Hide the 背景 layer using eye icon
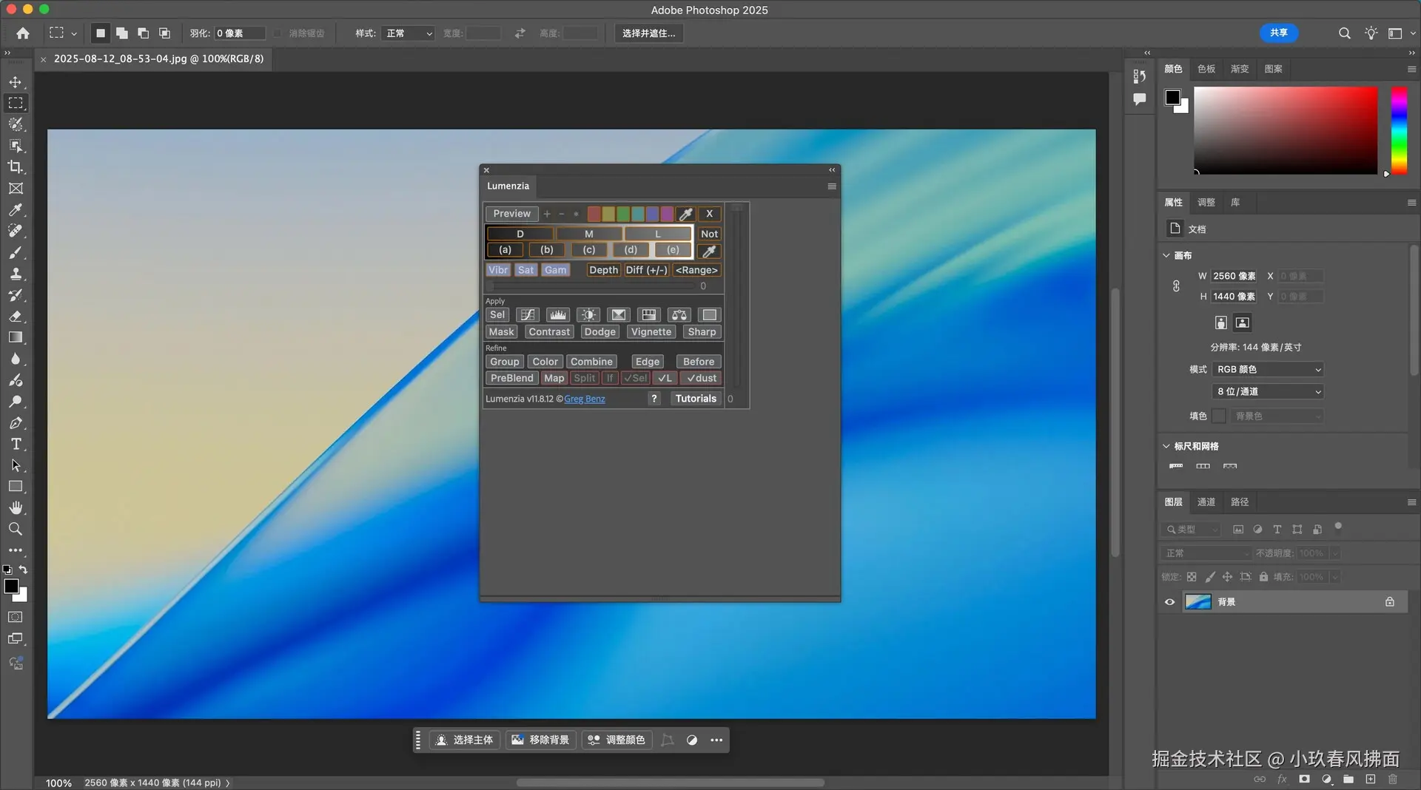This screenshot has height=790, width=1421. tap(1169, 602)
